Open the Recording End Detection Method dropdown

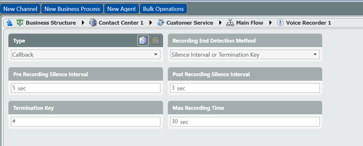click(245, 55)
